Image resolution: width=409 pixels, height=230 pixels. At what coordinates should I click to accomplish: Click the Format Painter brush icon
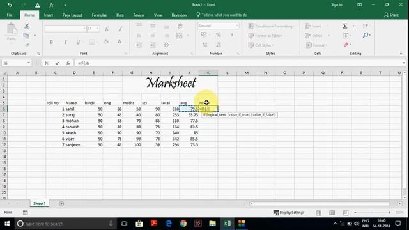coord(27,45)
